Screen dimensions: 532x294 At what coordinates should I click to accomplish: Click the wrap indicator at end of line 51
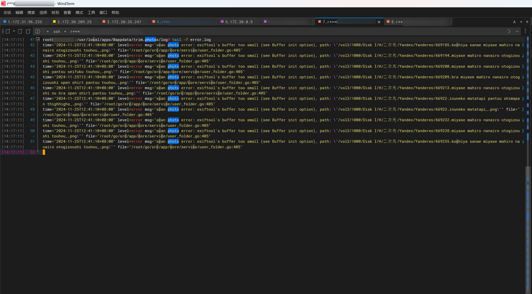(523, 141)
